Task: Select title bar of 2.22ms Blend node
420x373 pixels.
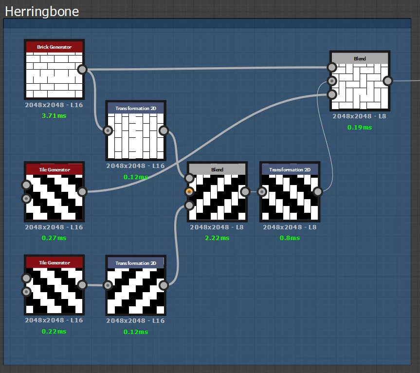Action: click(x=217, y=169)
